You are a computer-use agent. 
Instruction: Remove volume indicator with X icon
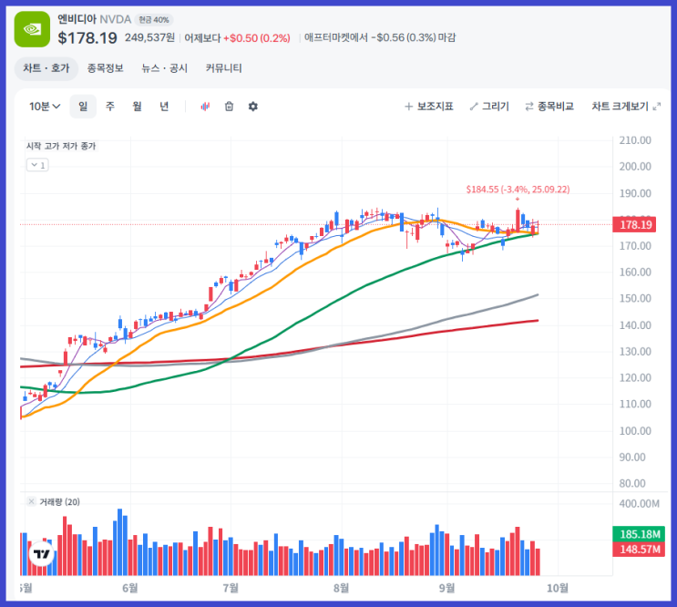click(31, 501)
